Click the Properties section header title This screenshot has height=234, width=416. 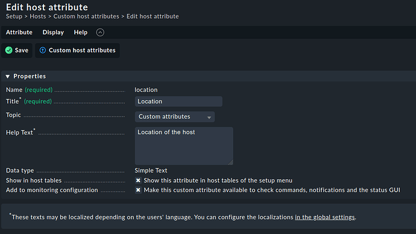coord(30,77)
